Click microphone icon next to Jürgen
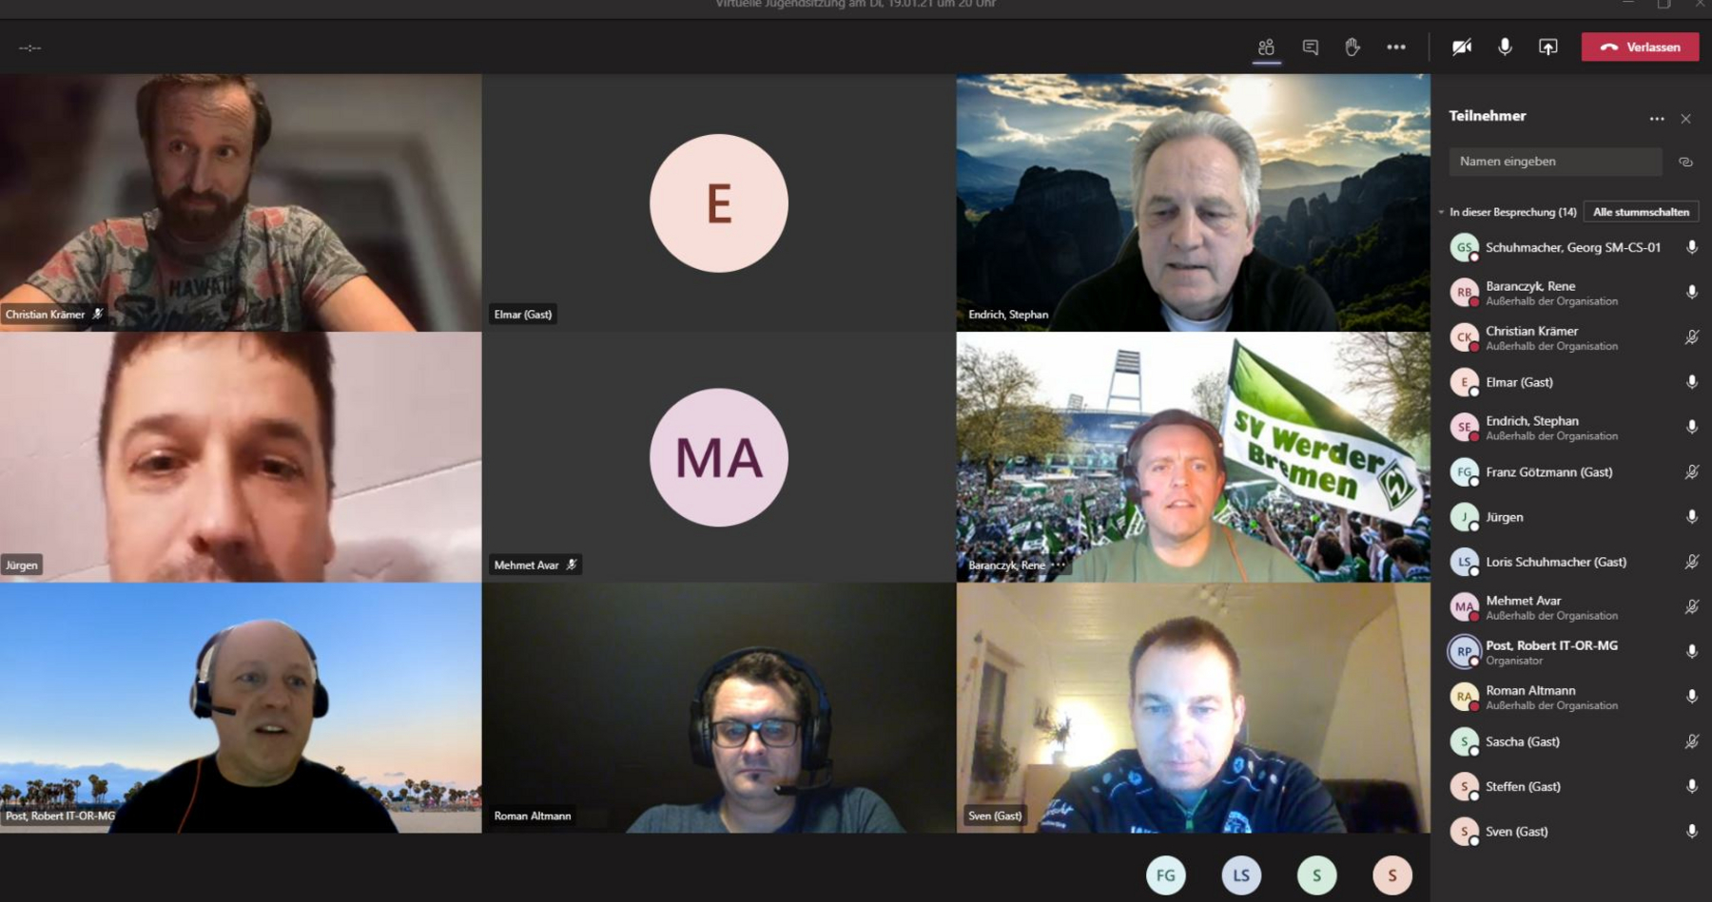Screen dimensions: 1712x902 coord(1691,517)
